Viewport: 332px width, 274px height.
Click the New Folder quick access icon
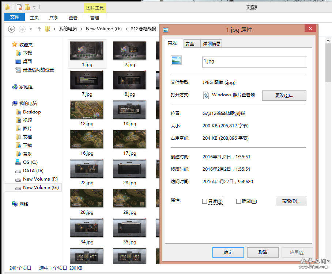coord(27,8)
